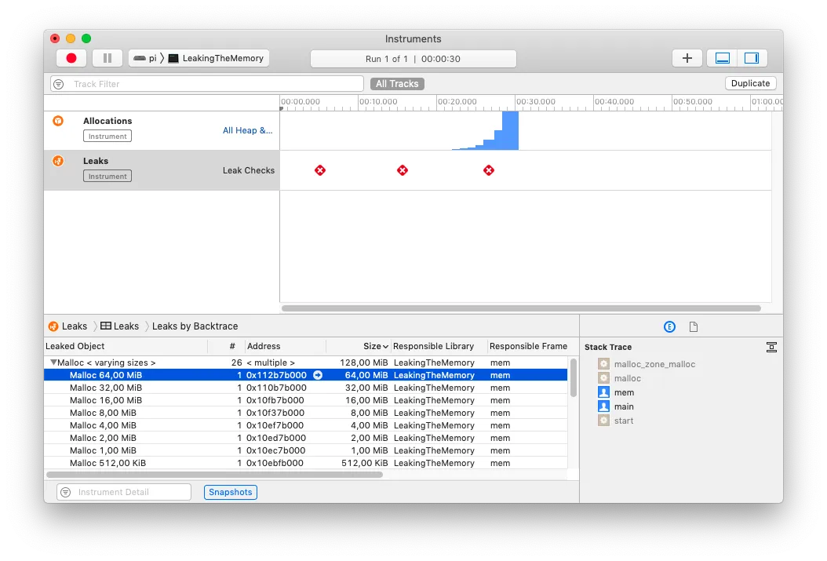The width and height of the screenshot is (827, 561).
Task: Select the Malloc 1,00 MiB row
Action: coord(306,451)
